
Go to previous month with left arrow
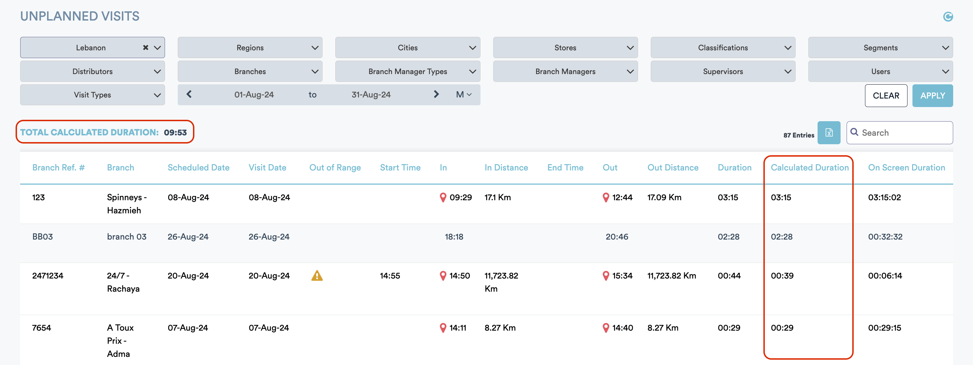tap(189, 95)
